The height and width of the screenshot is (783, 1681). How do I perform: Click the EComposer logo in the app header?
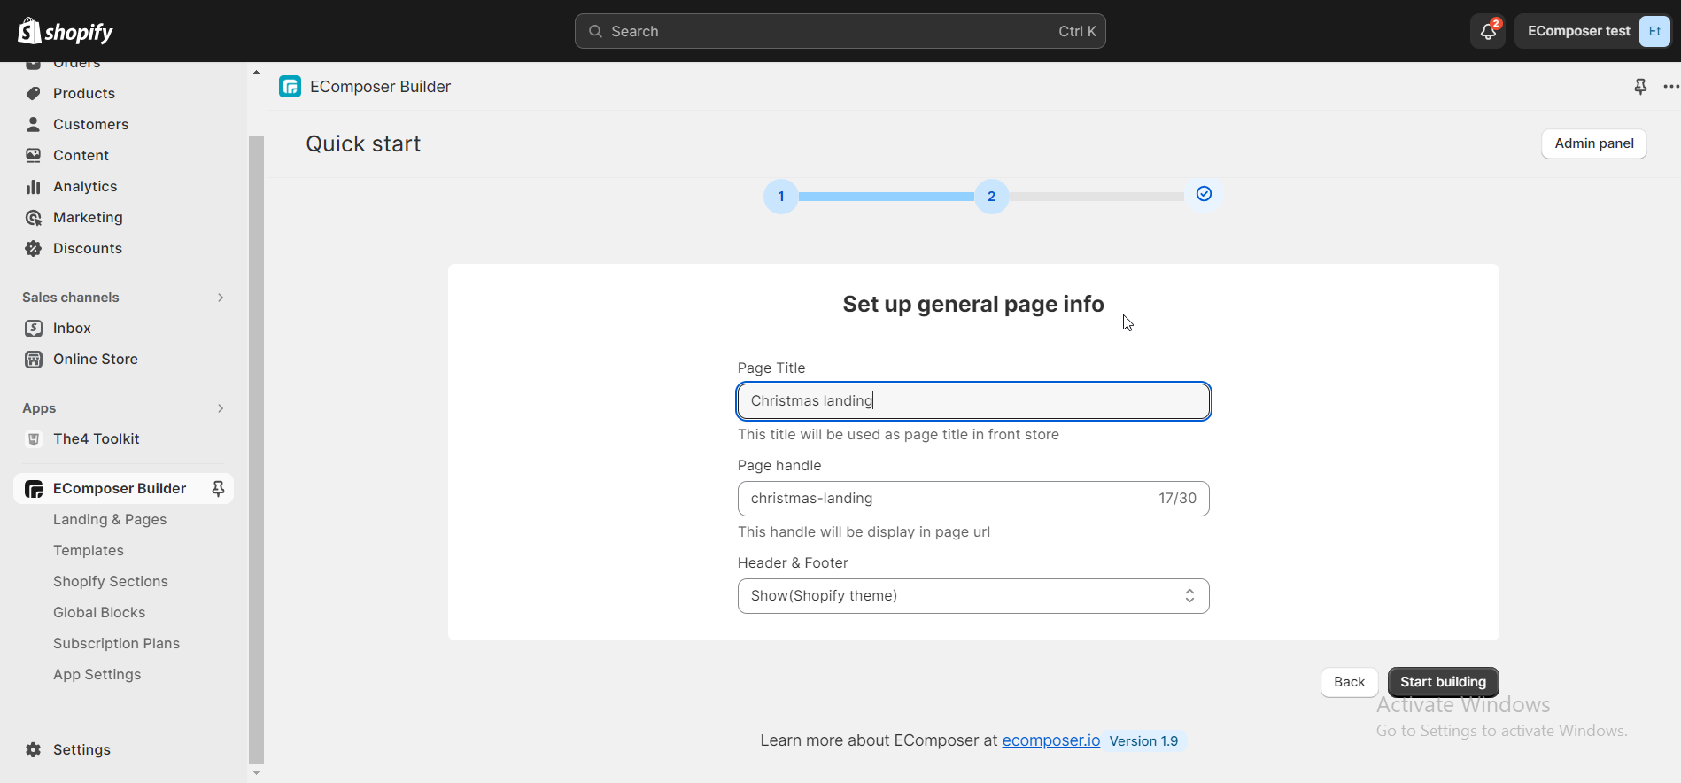point(290,86)
